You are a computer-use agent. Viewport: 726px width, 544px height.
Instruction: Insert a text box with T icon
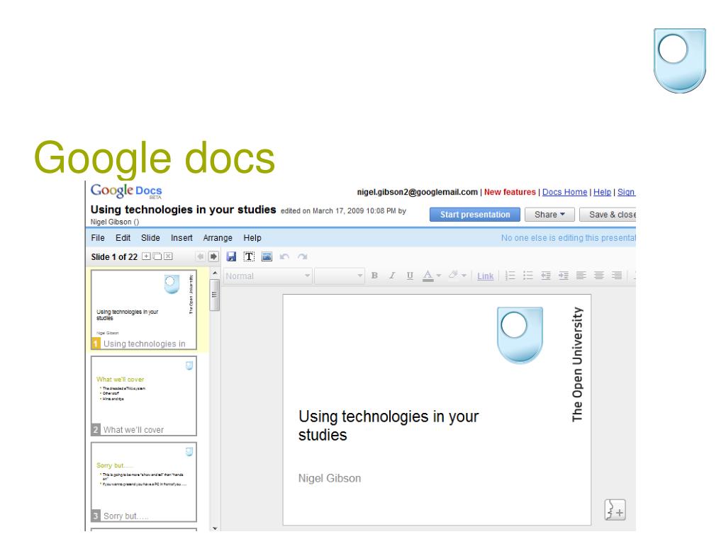pyautogui.click(x=249, y=256)
